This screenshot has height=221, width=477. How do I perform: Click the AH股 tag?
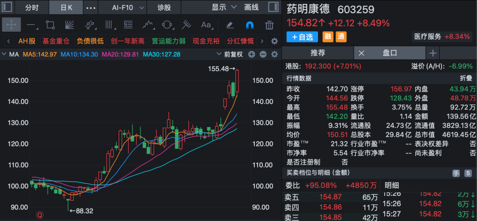click(x=27, y=41)
